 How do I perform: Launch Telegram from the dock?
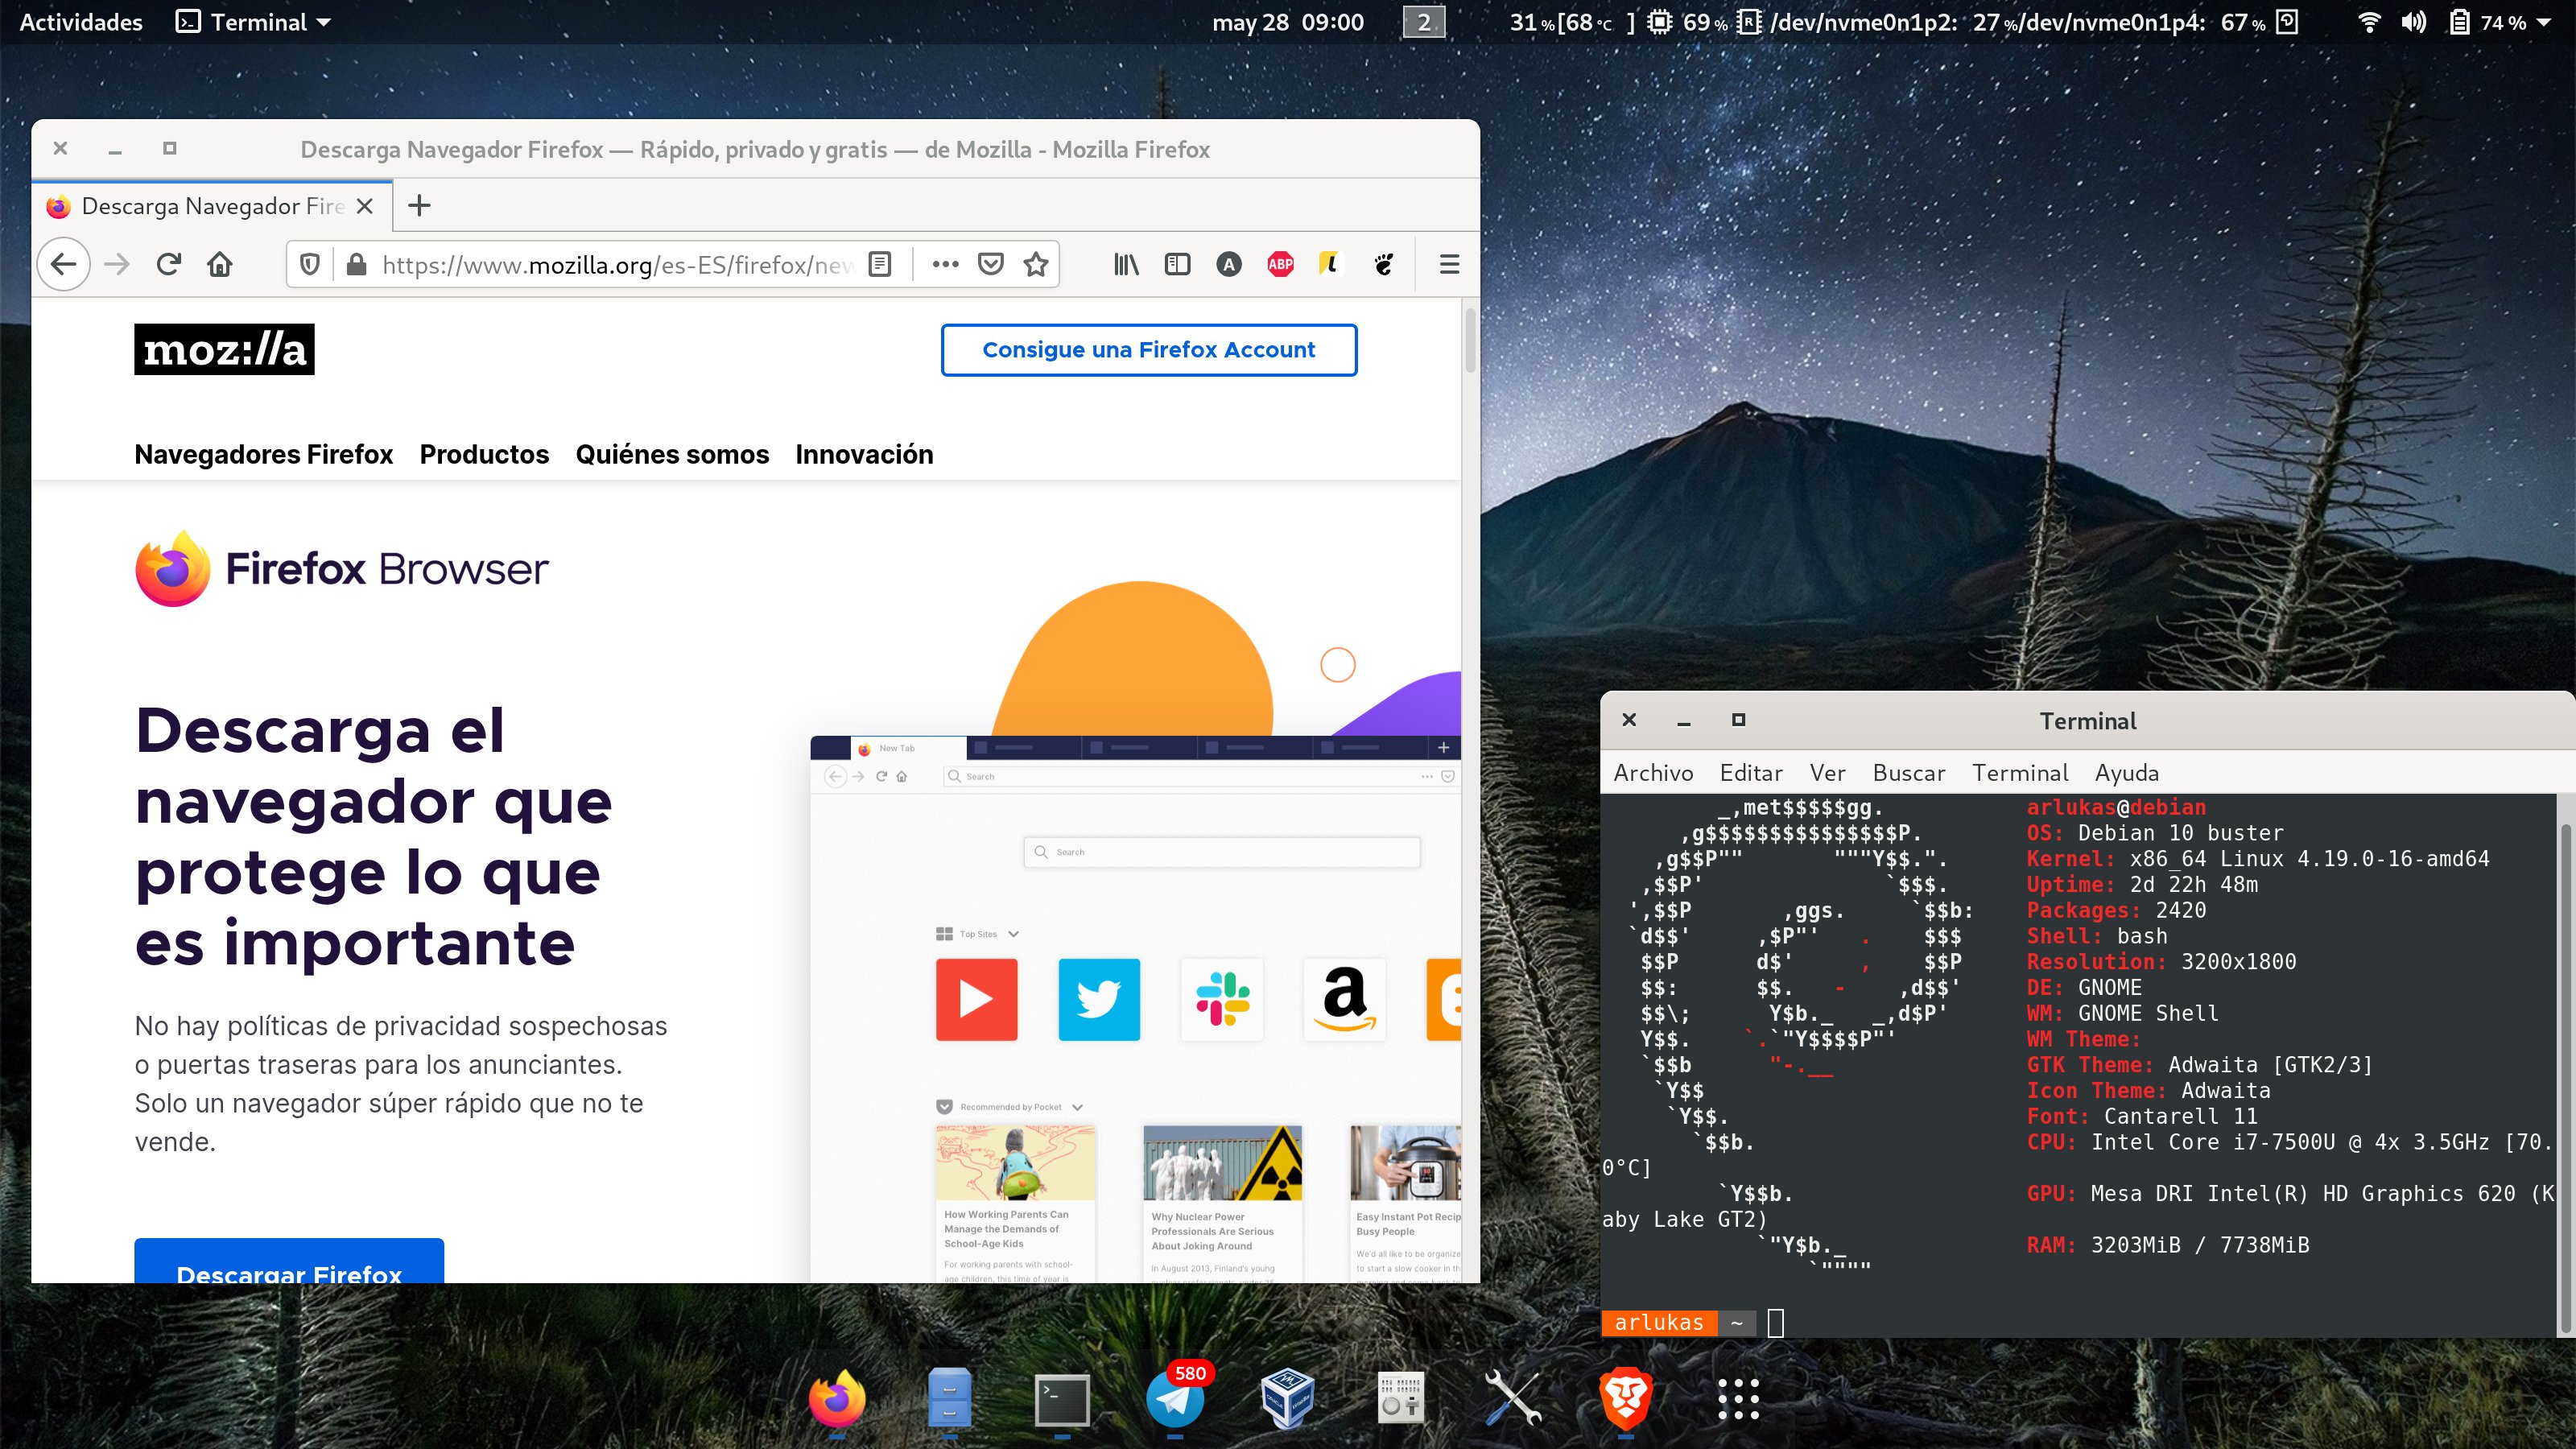[x=1175, y=1400]
